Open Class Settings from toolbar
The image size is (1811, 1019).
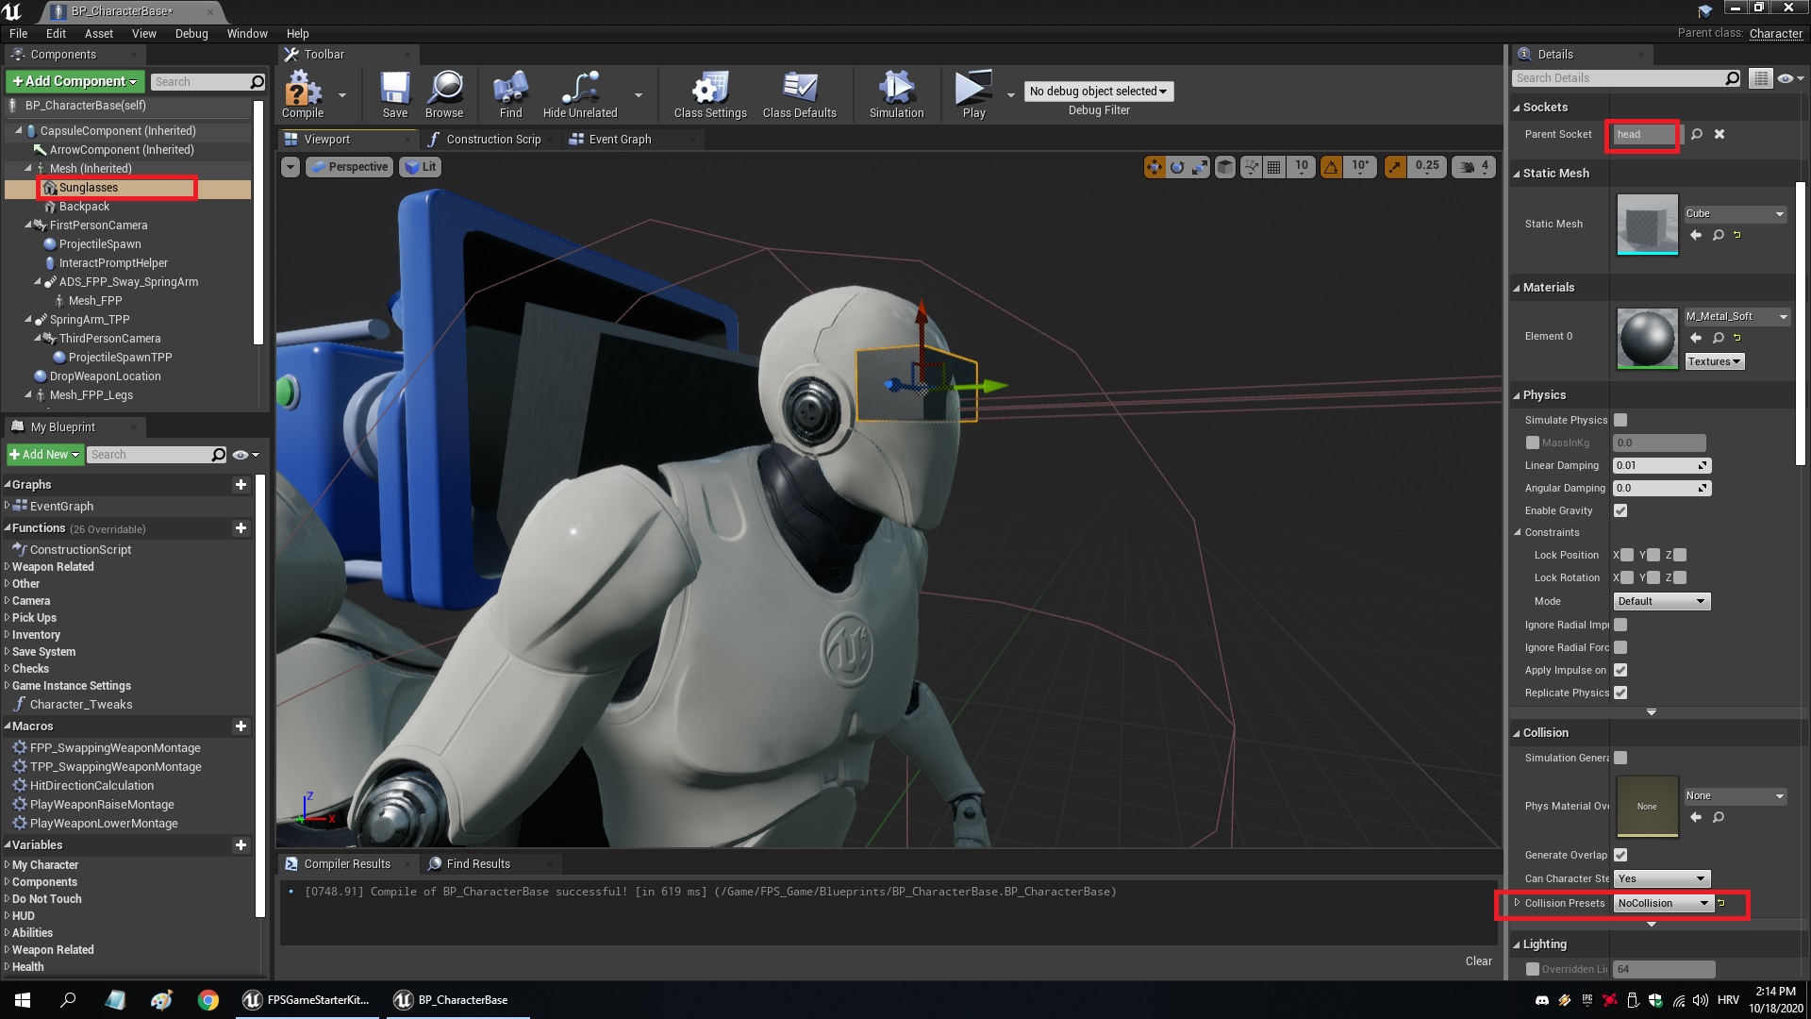709,92
